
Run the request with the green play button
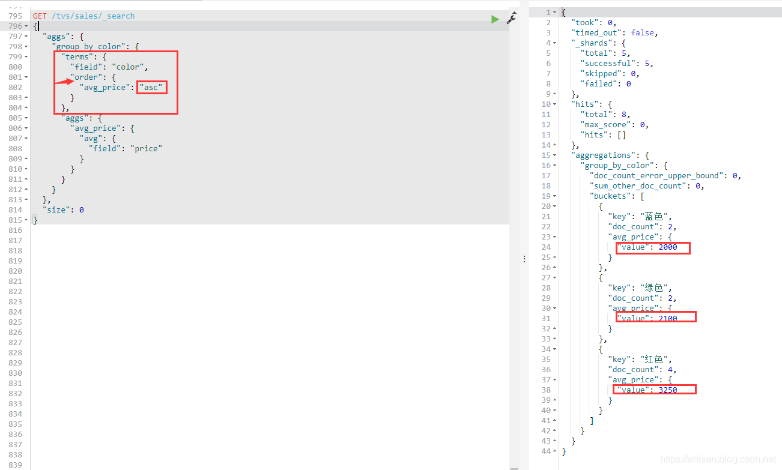[495, 19]
